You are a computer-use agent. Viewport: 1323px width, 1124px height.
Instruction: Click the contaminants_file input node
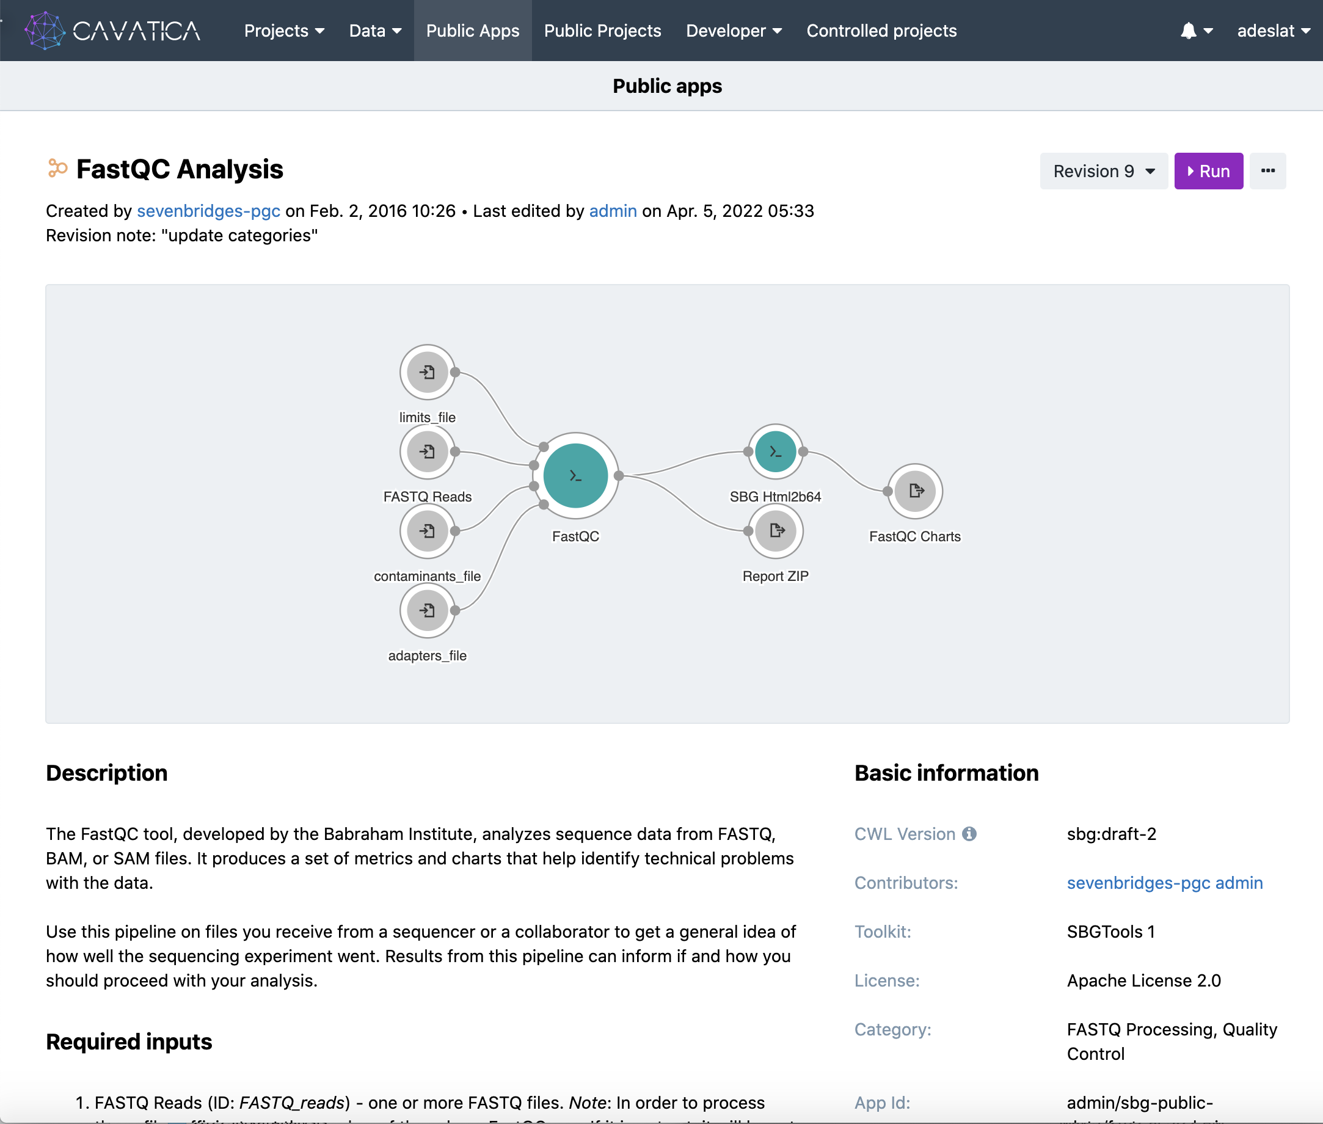[427, 531]
